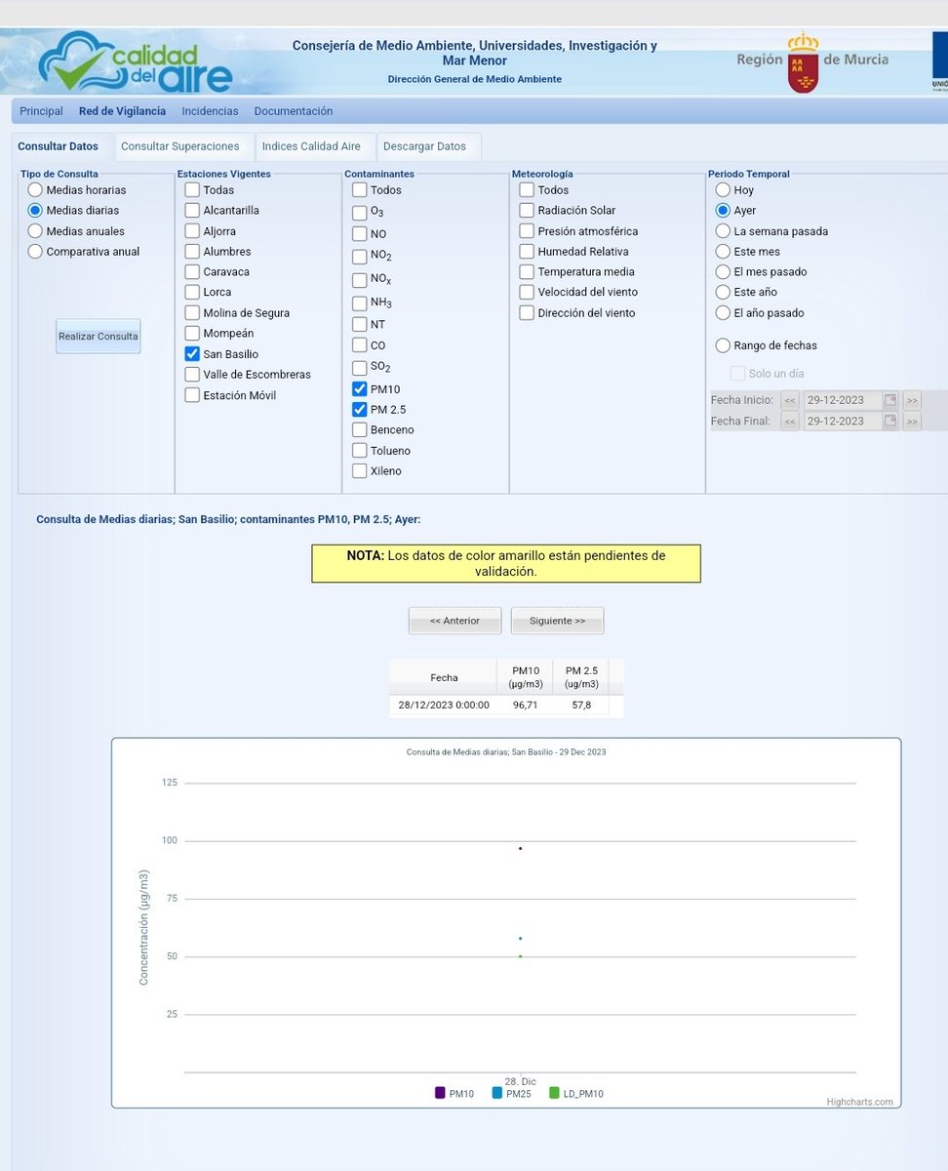This screenshot has width=948, height=1171.
Task: Choose Este mes period
Action: (723, 252)
